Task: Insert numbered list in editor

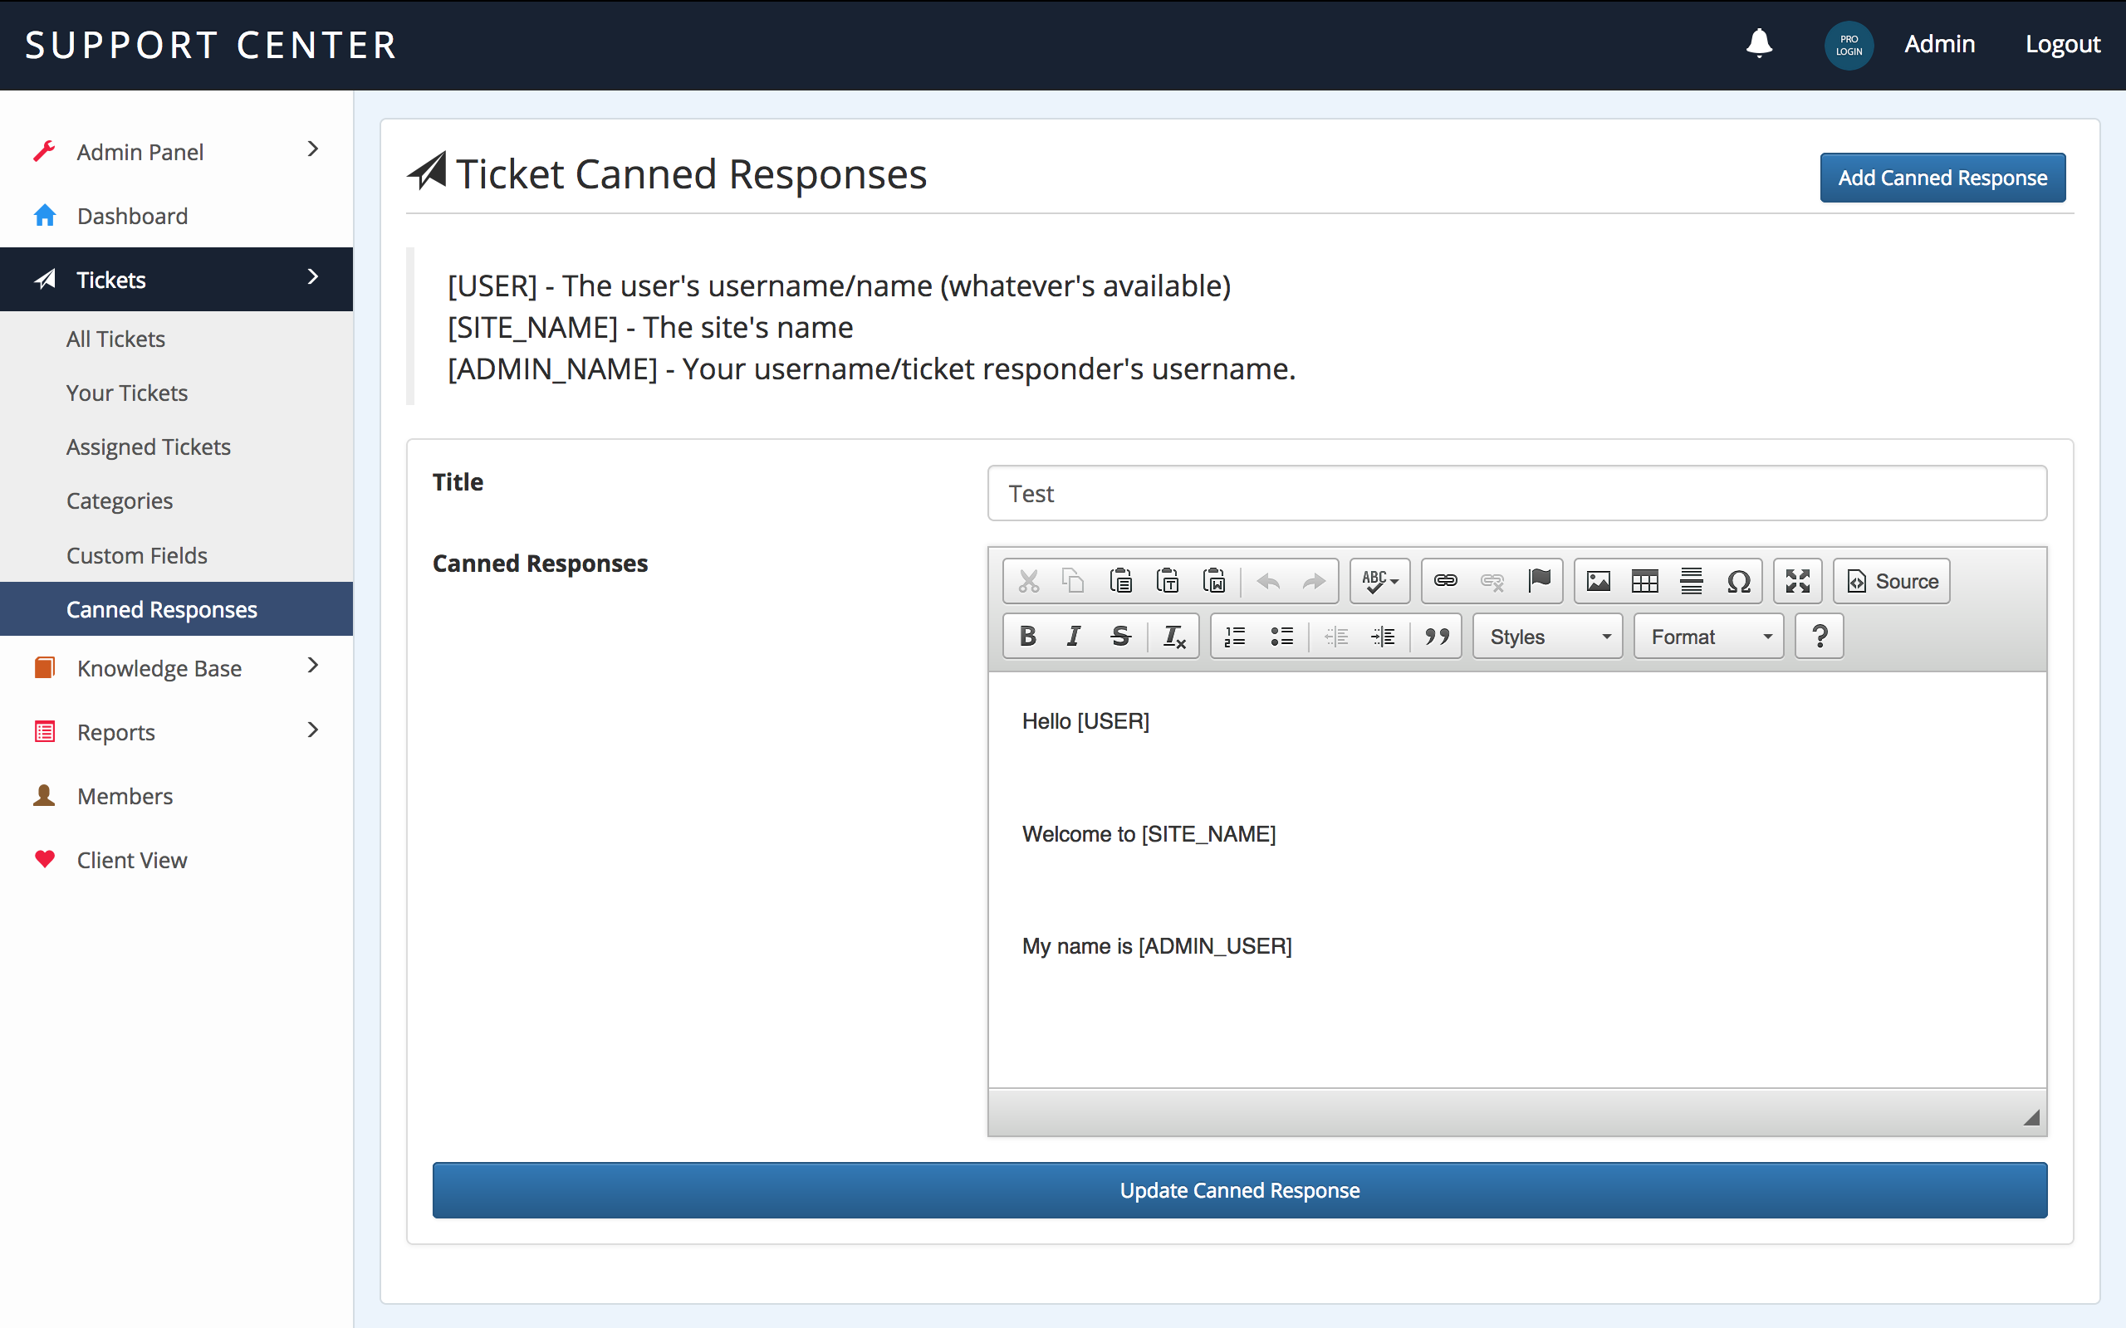Action: (1235, 637)
